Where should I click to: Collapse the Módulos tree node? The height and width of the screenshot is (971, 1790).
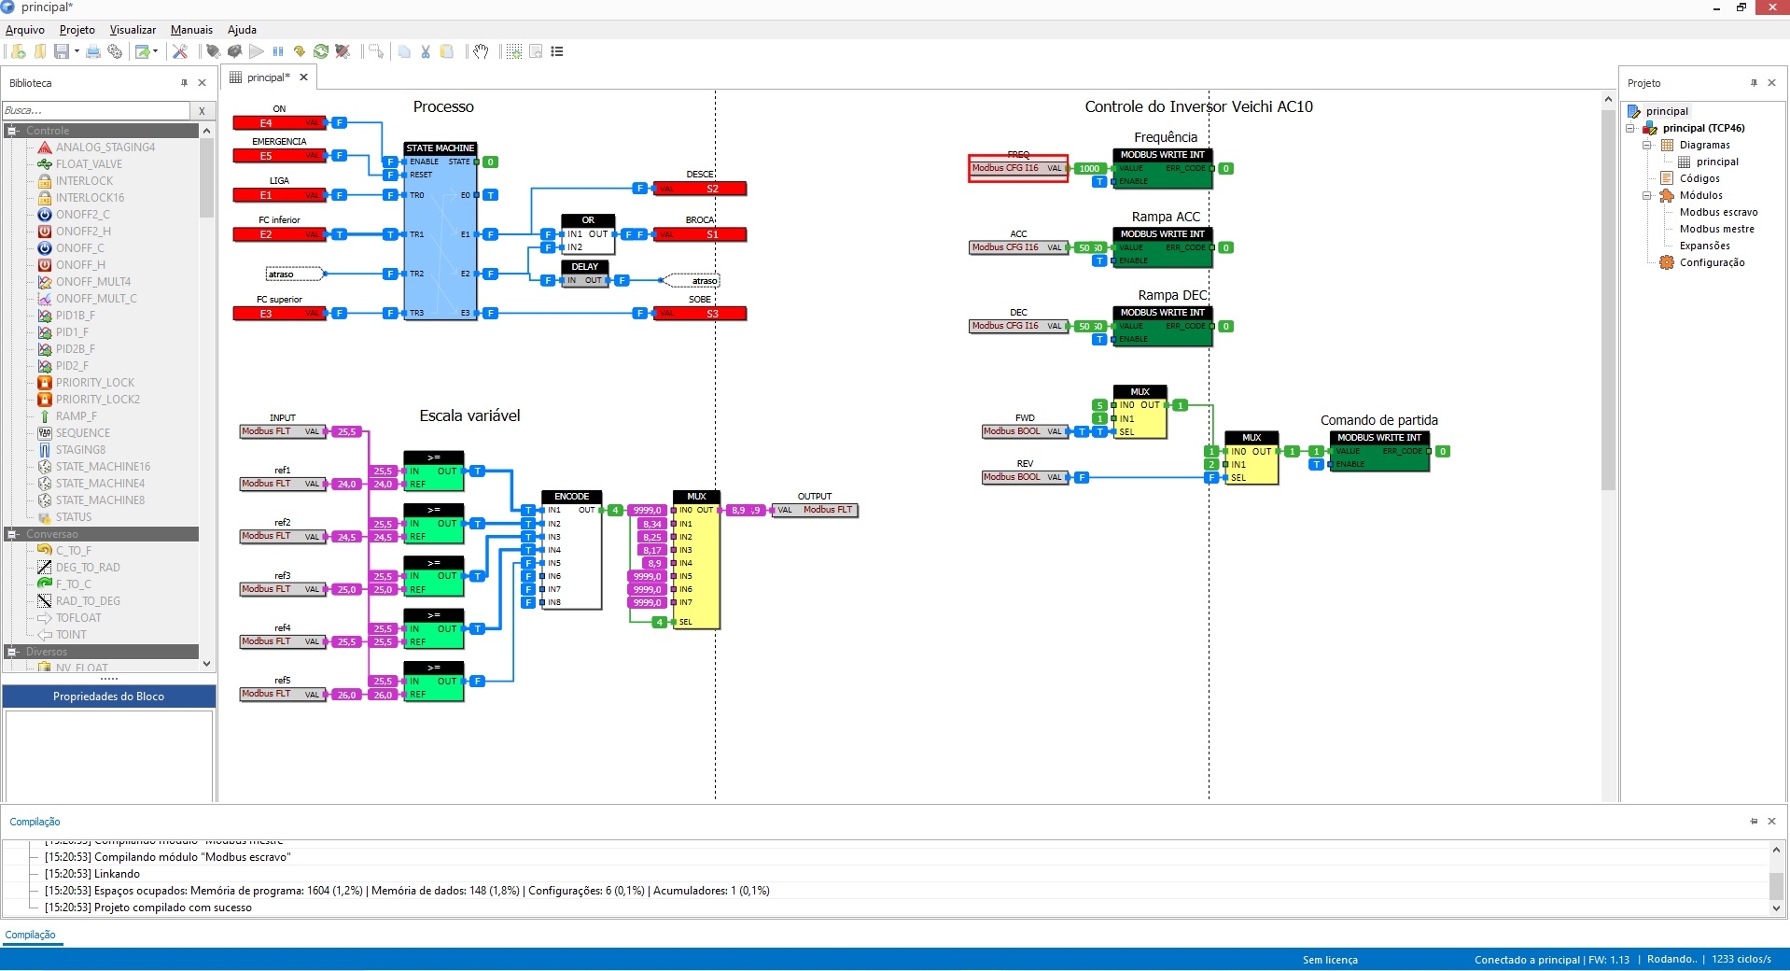pyautogui.click(x=1647, y=195)
